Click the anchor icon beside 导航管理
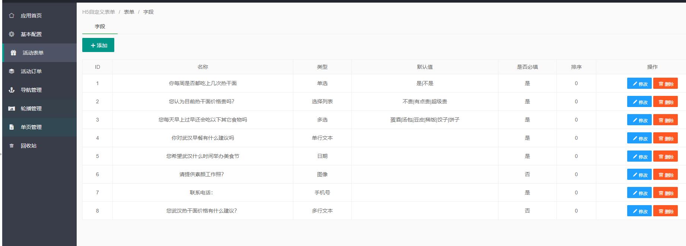 click(x=12, y=90)
